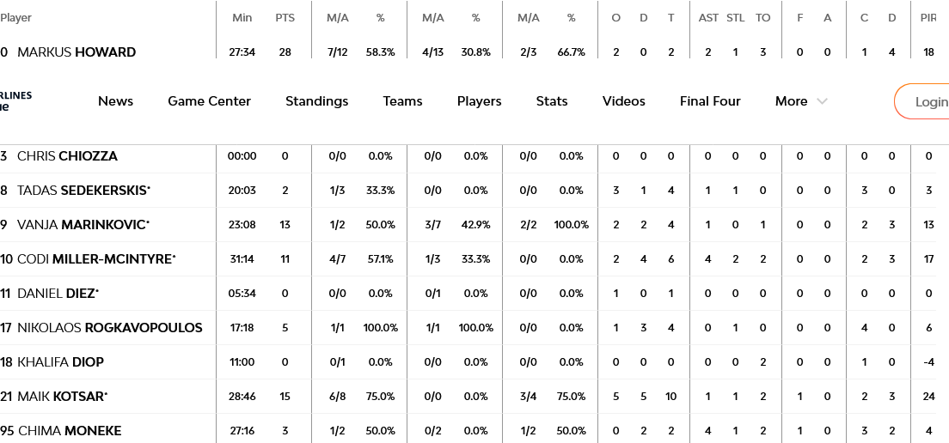View Vanja Marinkovic's profile
Viewport: 949px width, 443px height.
(82, 225)
